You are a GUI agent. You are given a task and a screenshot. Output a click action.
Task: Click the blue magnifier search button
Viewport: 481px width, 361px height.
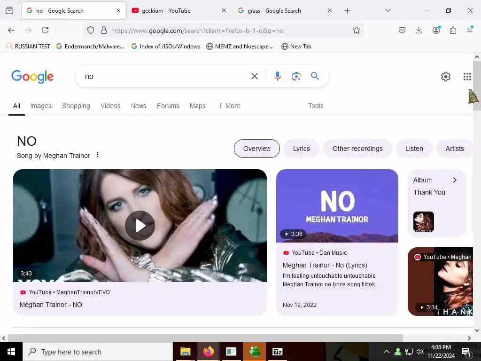coord(315,76)
